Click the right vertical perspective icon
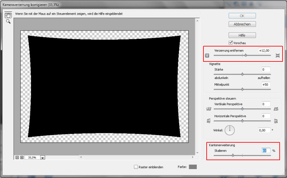Image resolution: width=287 pixels, height=178 pixels. (x=276, y=109)
